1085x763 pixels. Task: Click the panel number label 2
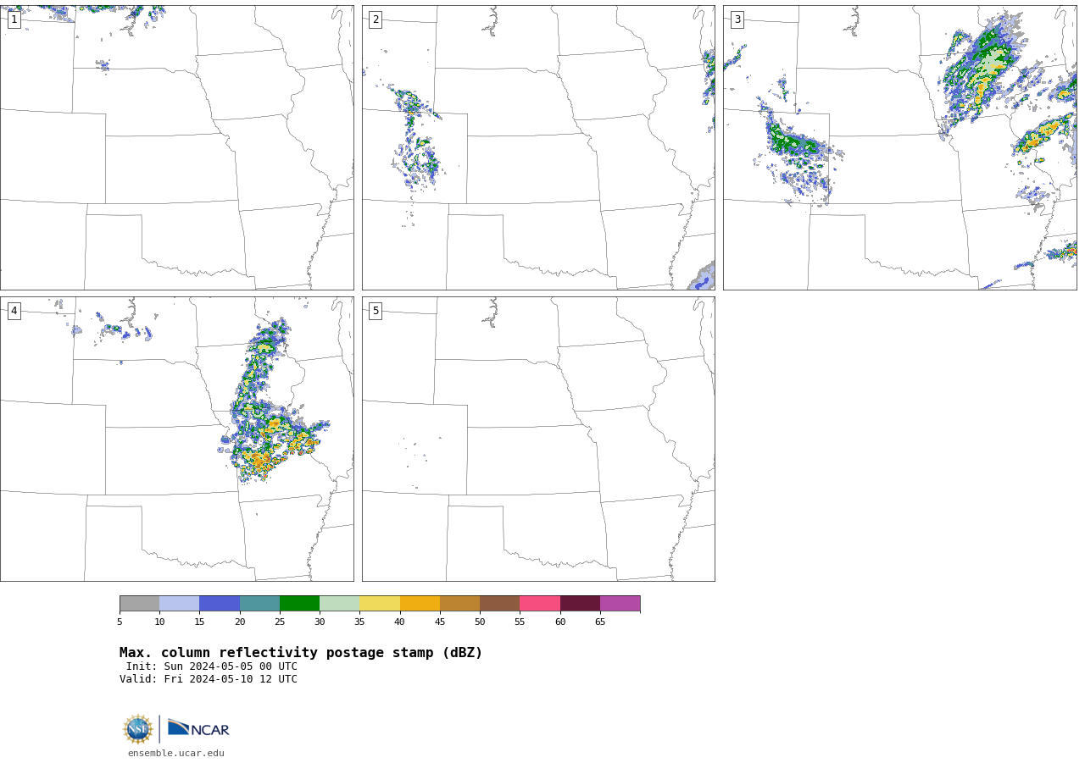376,19
